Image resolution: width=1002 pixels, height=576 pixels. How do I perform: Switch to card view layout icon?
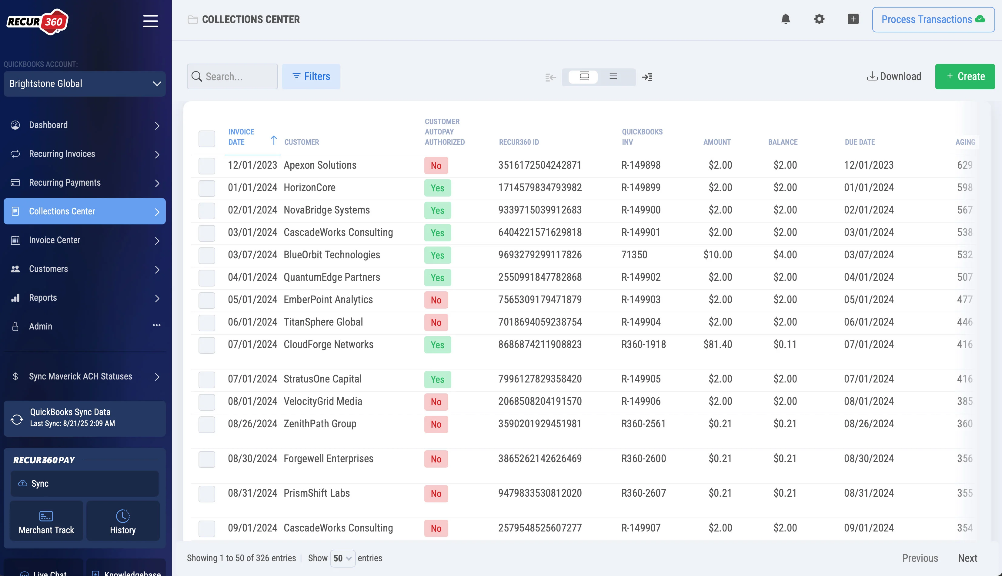pos(584,76)
